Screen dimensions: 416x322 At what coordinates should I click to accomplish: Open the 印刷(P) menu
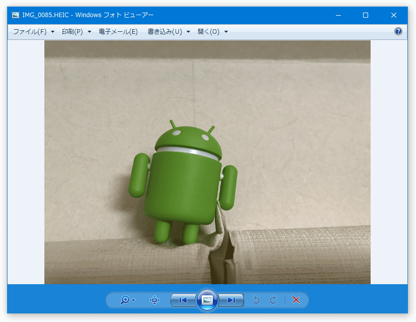[x=72, y=32]
